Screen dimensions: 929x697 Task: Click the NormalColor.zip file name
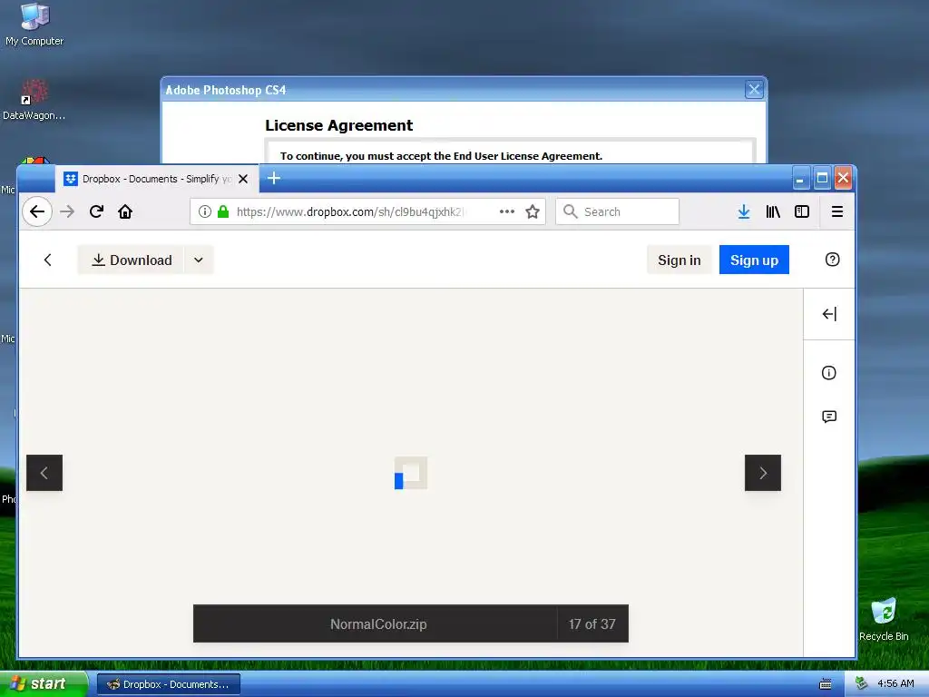click(x=378, y=624)
